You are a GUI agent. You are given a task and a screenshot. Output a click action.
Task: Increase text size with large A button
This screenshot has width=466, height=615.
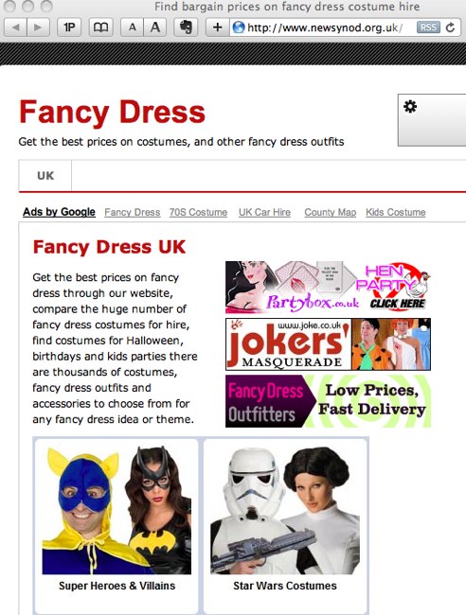155,27
